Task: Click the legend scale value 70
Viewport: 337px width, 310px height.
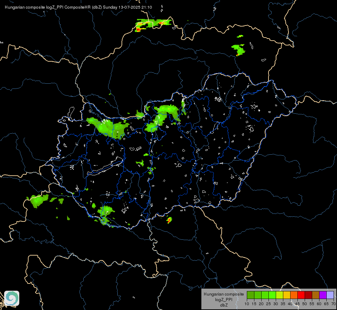Action: 334,304
